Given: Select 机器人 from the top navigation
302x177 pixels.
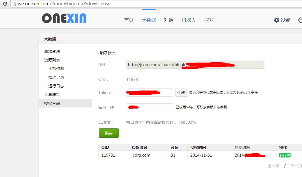Looking at the screenshot, I should point(188,20).
